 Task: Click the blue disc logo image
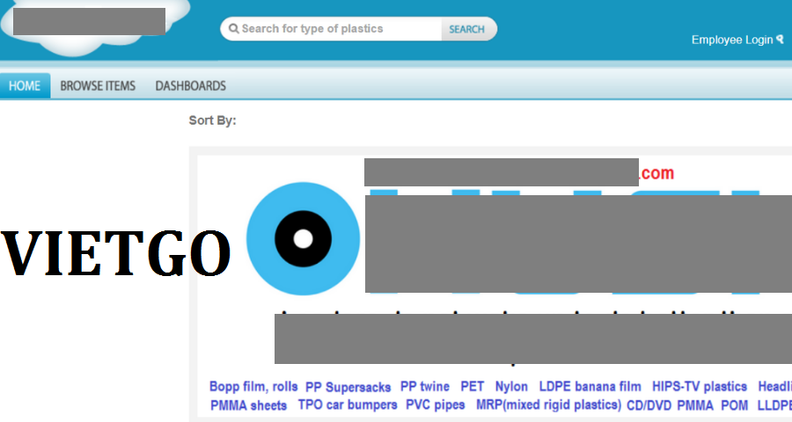[x=303, y=239]
